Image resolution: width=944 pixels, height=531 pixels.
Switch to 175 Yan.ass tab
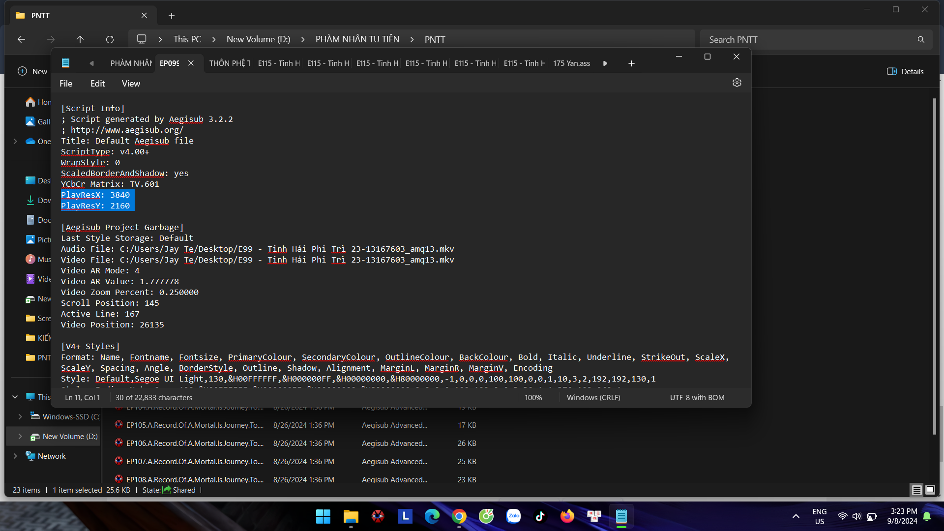point(571,63)
